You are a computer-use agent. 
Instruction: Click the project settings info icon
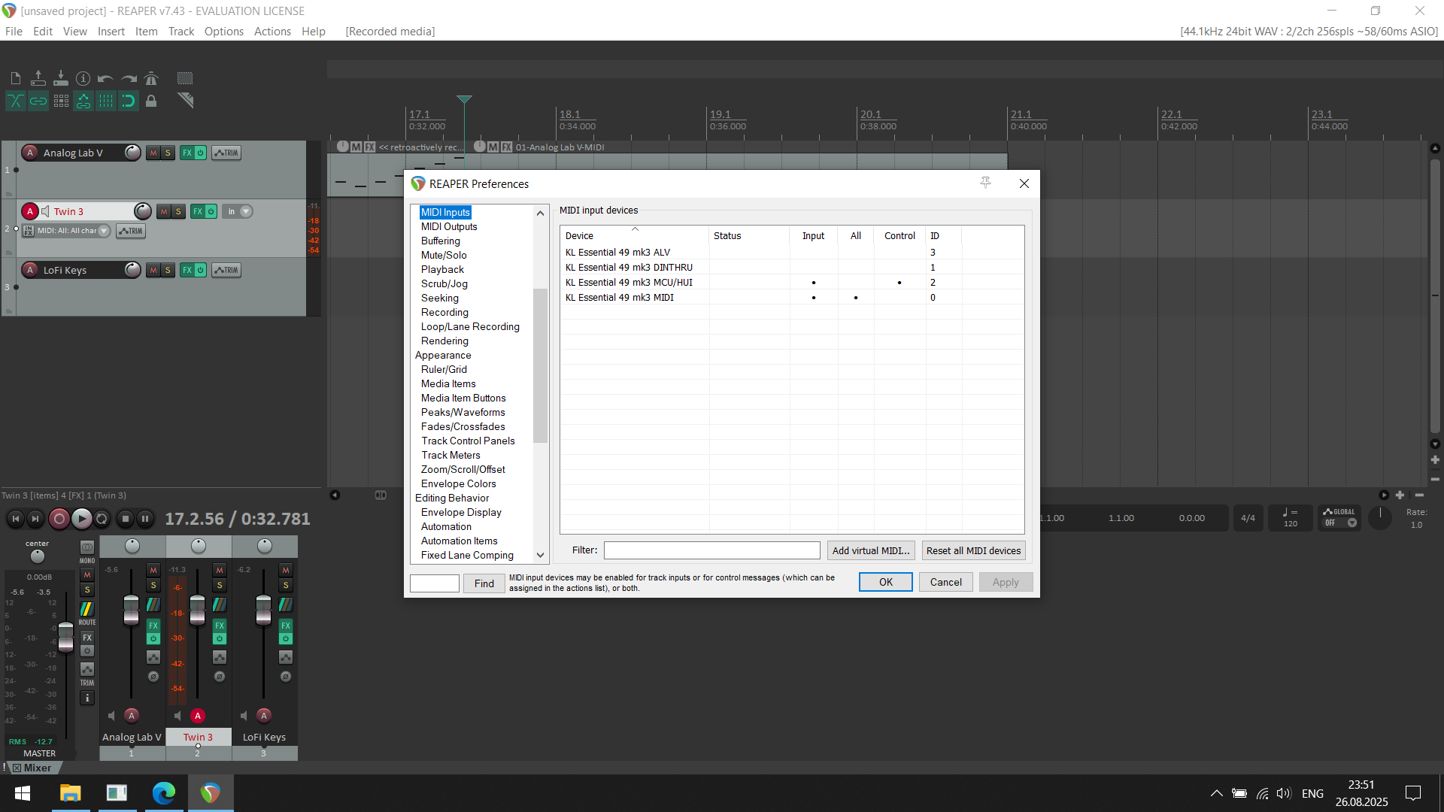click(83, 78)
